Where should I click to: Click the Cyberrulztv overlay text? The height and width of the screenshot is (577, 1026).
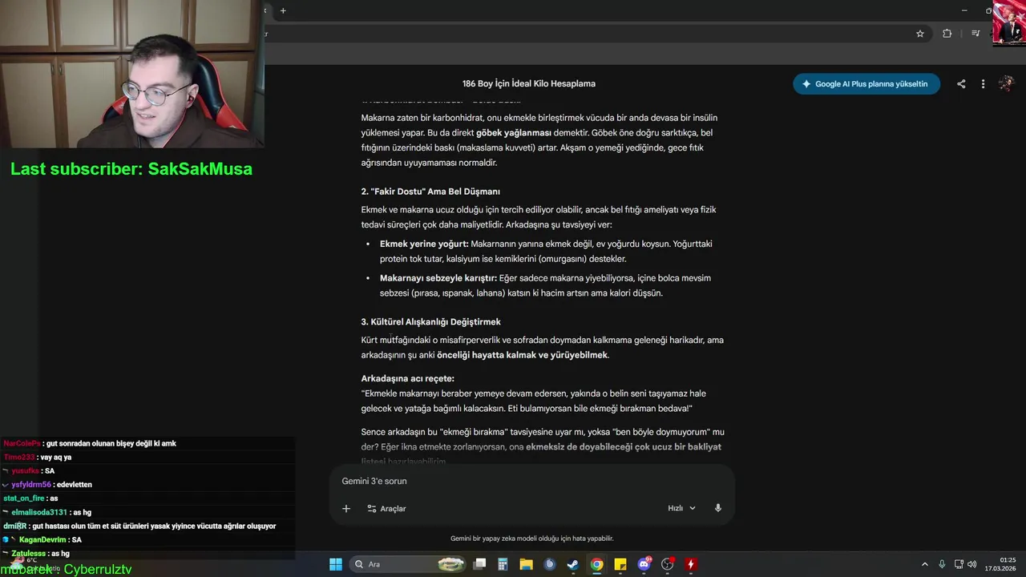click(x=98, y=569)
